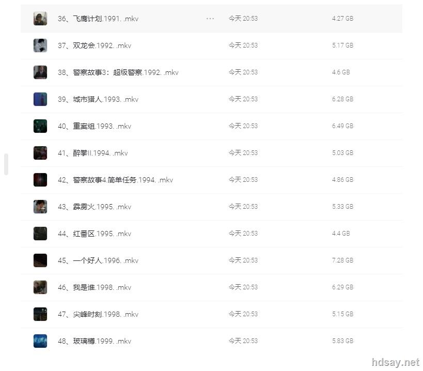Viewport: 423px width, 371px height.
Task: Select the 38、警察故事3:超级警察 video thumbnail
Action: [x=40, y=72]
